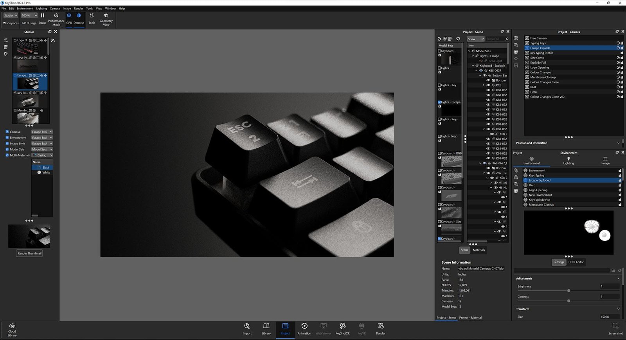Toggle the Model Sets checkbox
626x340 pixels.
tap(7, 149)
